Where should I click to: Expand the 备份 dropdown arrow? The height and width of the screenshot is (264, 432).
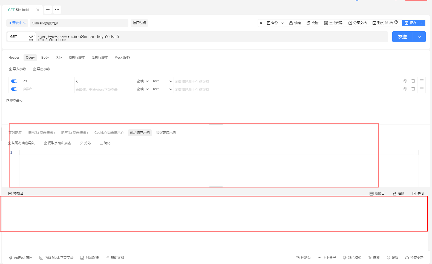coord(283,23)
